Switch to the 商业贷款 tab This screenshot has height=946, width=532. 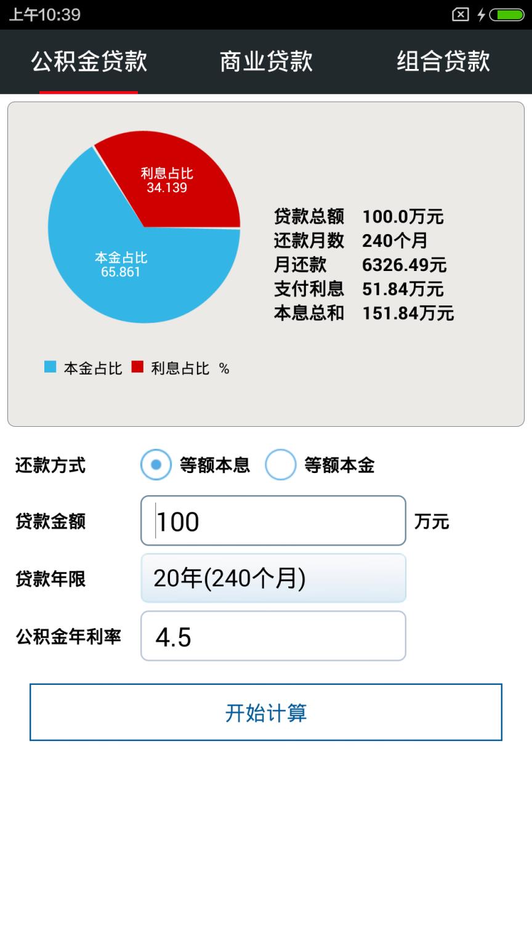click(x=265, y=62)
